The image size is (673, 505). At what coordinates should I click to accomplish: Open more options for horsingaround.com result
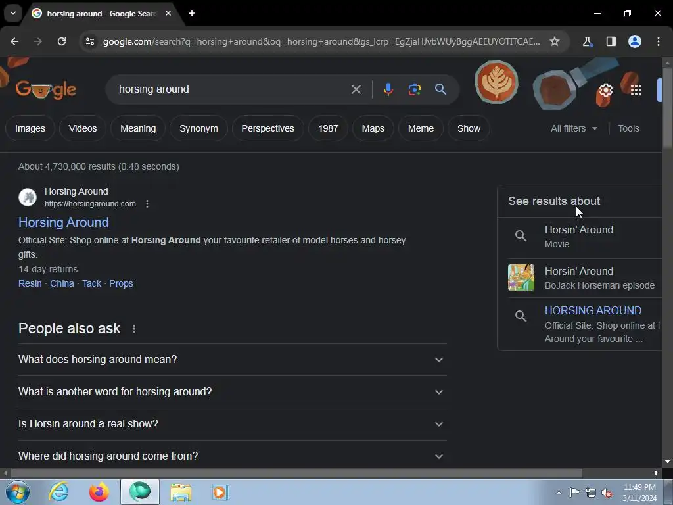(147, 204)
